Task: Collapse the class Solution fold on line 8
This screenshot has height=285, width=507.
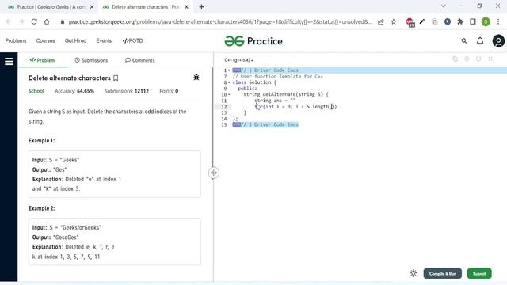Action: tap(229, 82)
